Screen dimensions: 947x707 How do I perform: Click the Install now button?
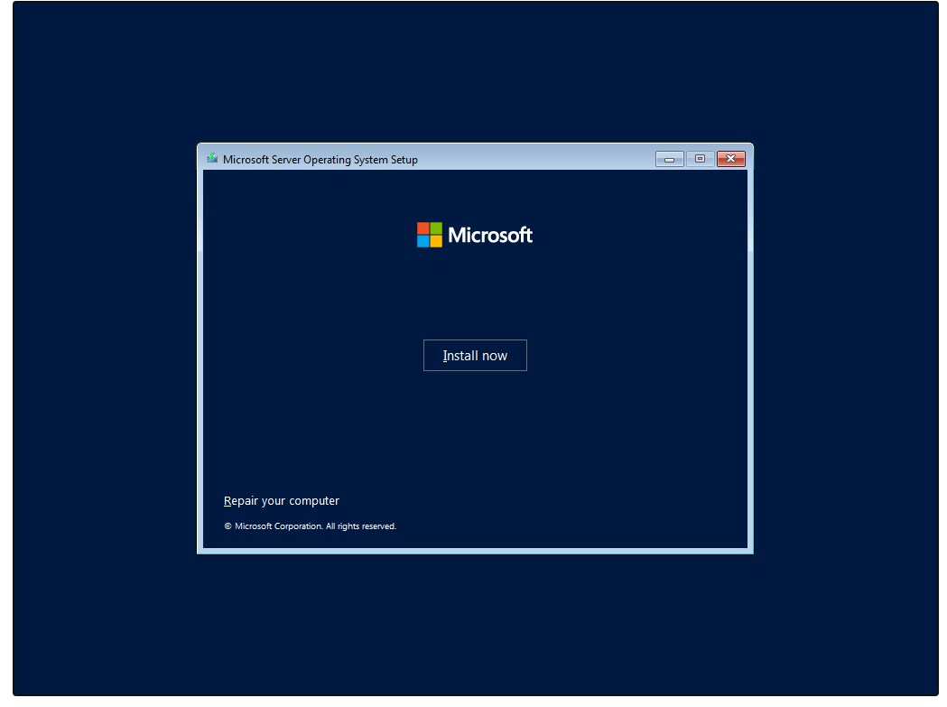[475, 356]
